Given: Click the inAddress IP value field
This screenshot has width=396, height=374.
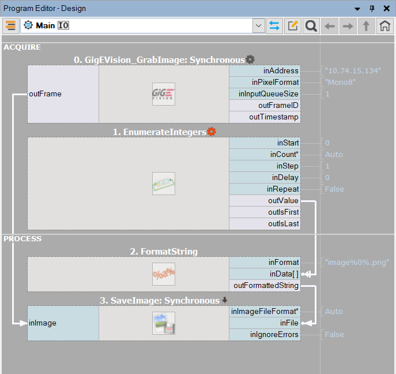Looking at the screenshot, I should pos(353,71).
